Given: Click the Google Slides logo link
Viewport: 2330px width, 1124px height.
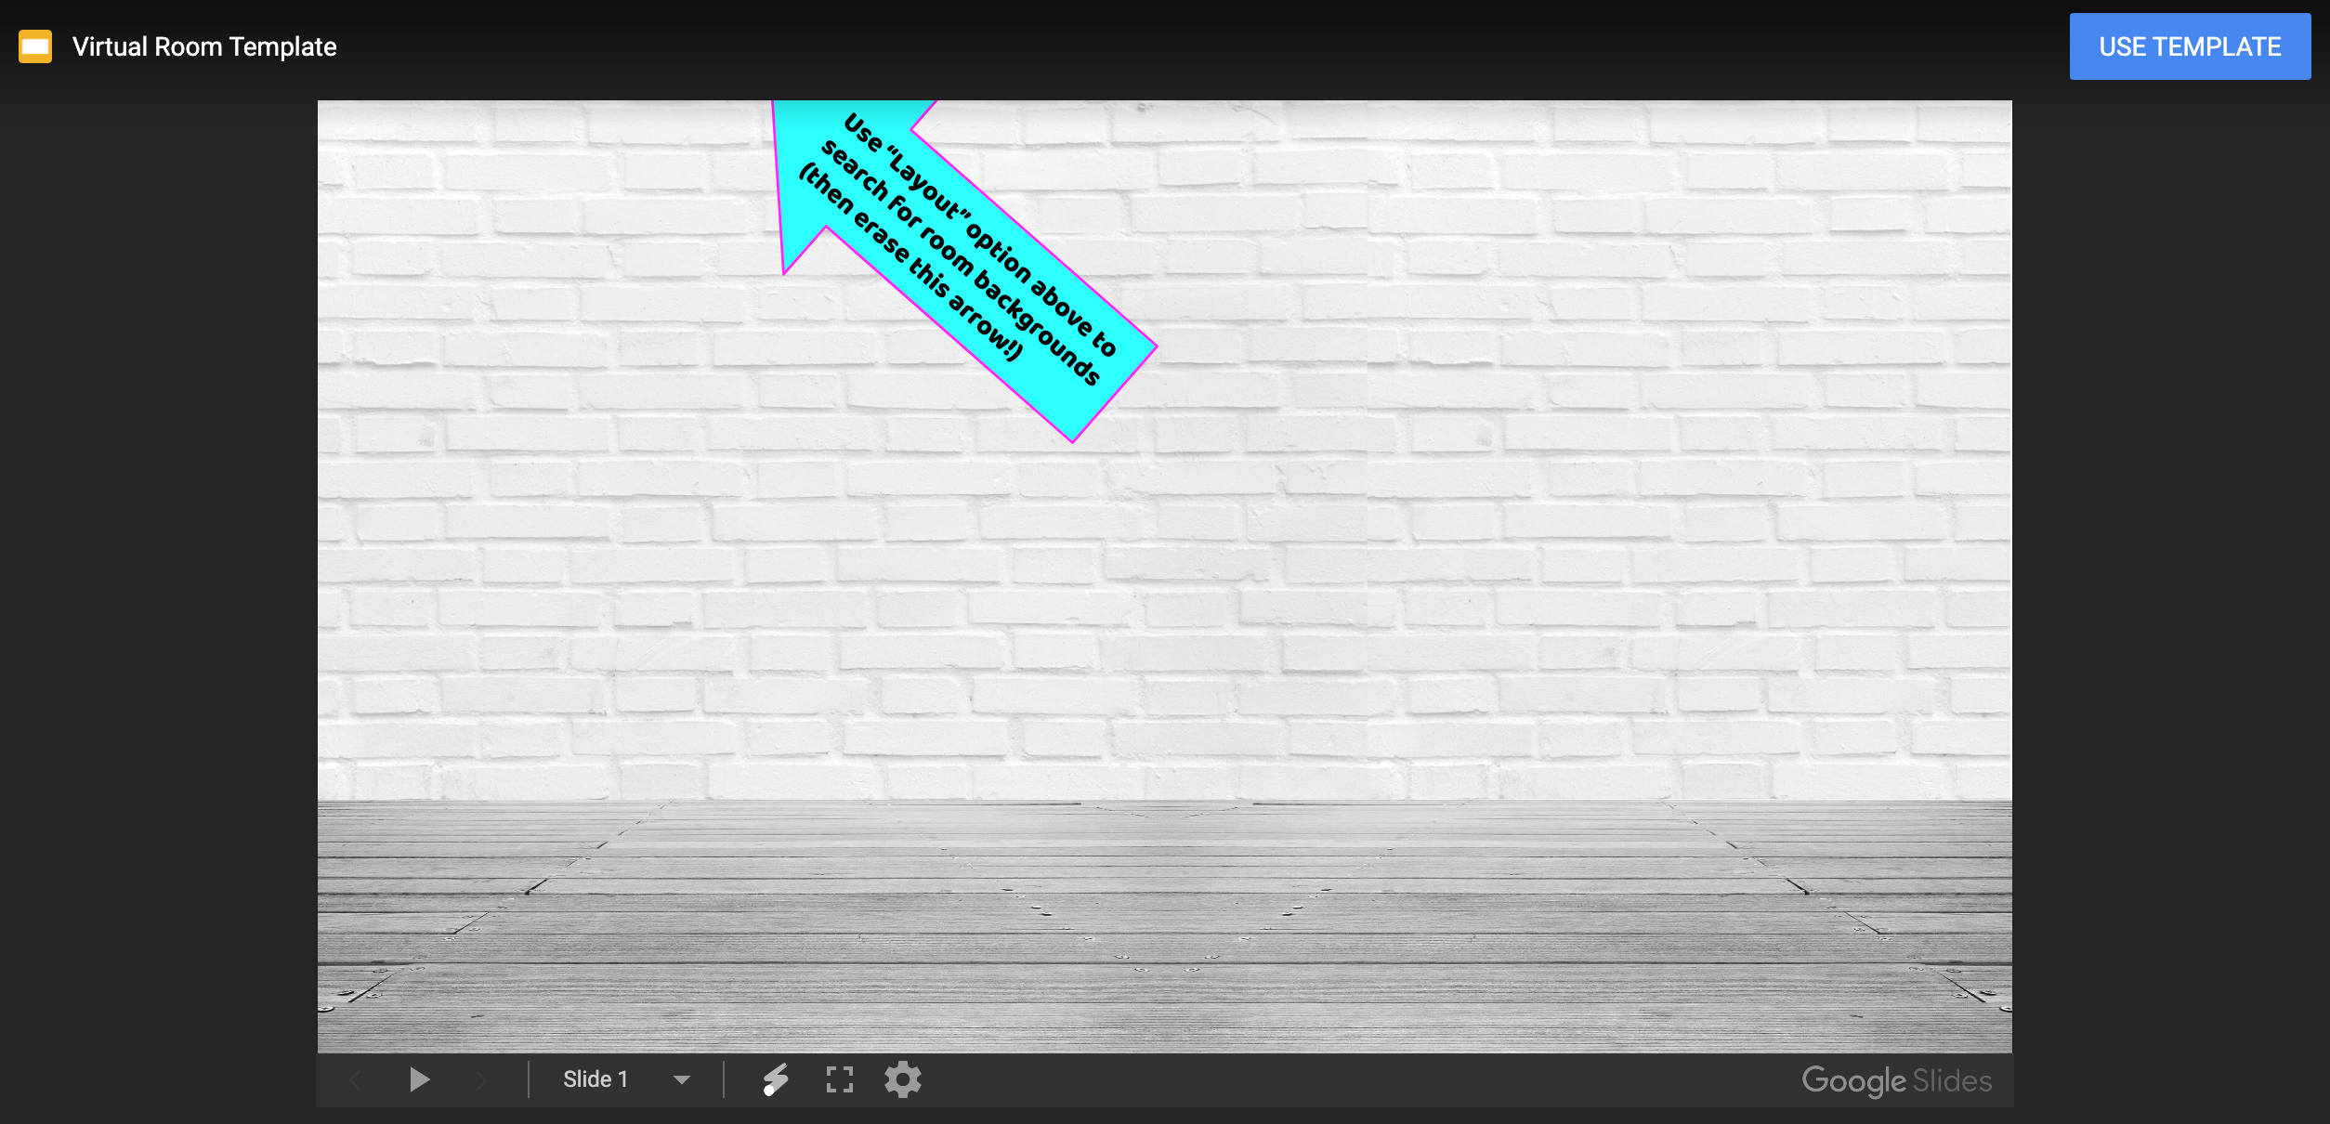Looking at the screenshot, I should point(1896,1080).
